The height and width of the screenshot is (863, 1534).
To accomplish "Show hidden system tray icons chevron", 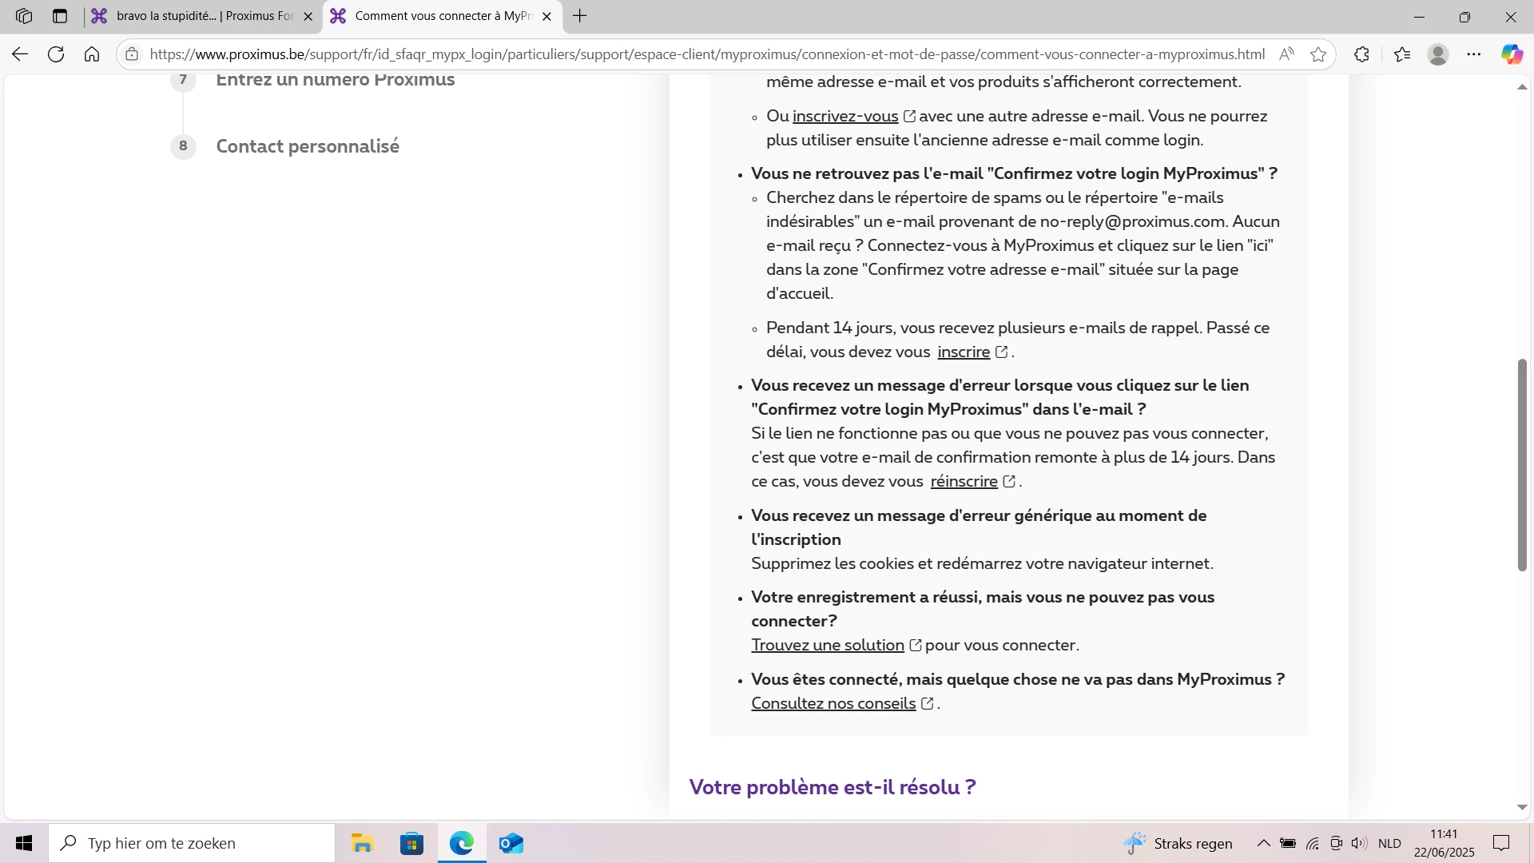I will click(1263, 843).
